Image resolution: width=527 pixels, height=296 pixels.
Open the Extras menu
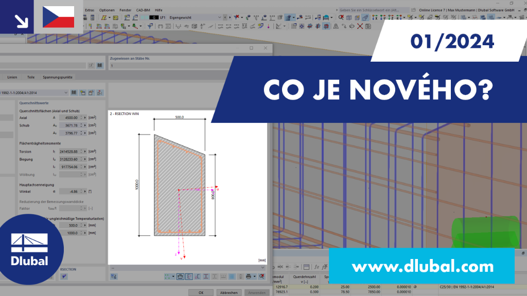(x=90, y=10)
